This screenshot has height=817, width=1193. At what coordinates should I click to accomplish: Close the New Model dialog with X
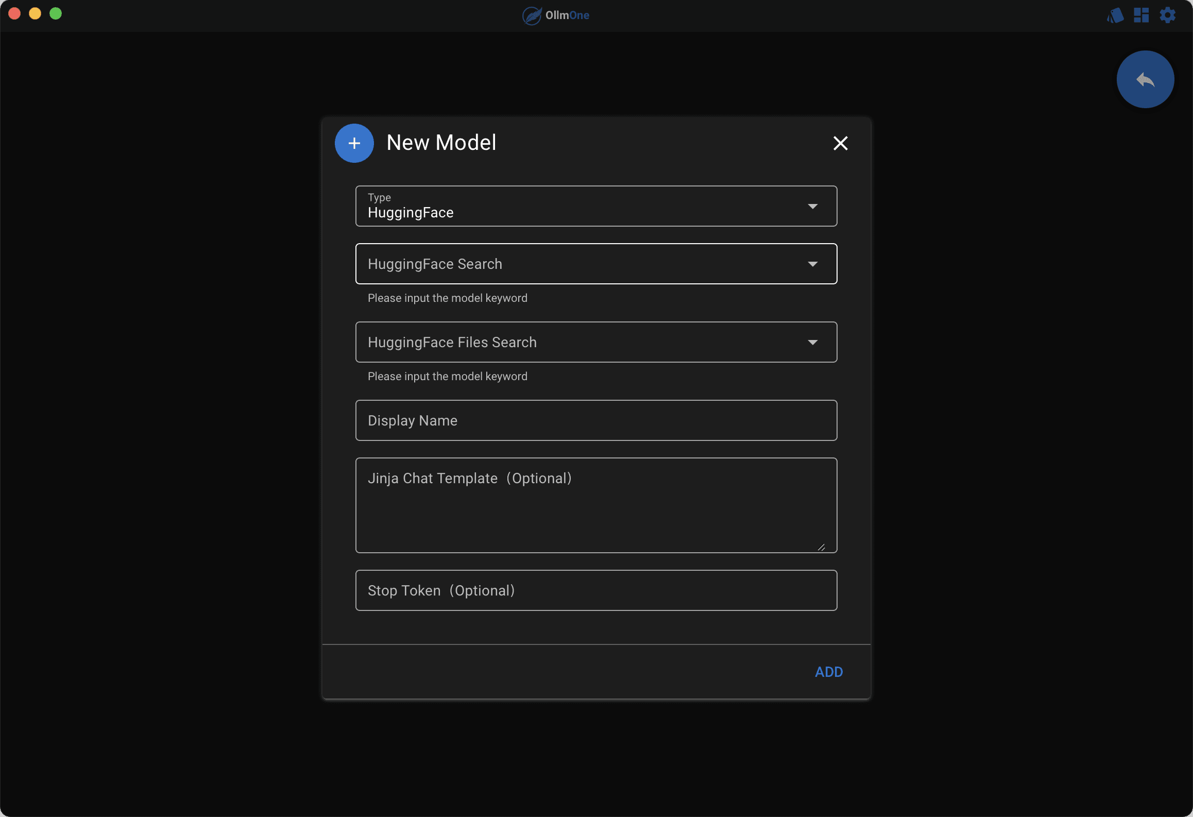(840, 143)
